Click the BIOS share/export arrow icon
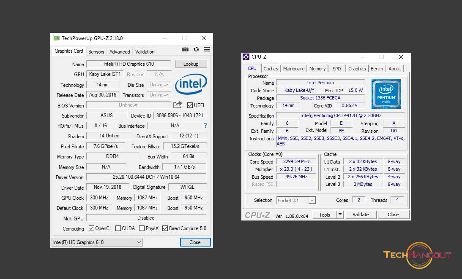 pyautogui.click(x=178, y=105)
